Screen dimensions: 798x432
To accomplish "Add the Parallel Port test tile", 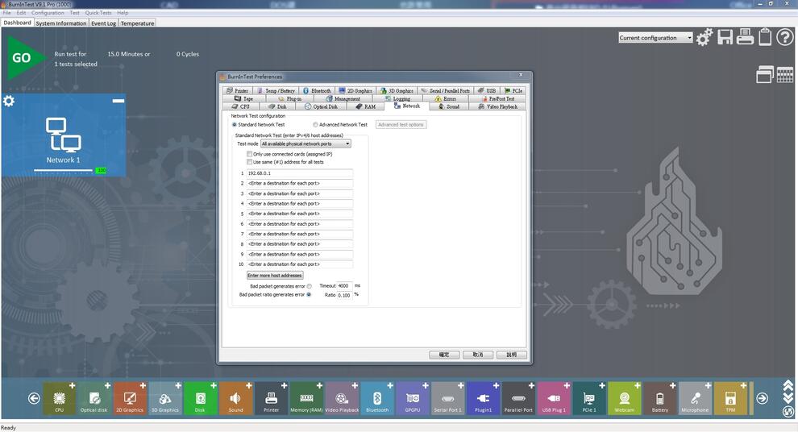I will [x=531, y=386].
